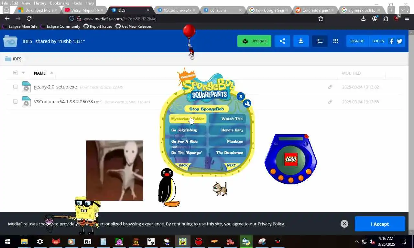Open File Explorer from taskbar
Screen dimensions: 414x248
coord(24,242)
